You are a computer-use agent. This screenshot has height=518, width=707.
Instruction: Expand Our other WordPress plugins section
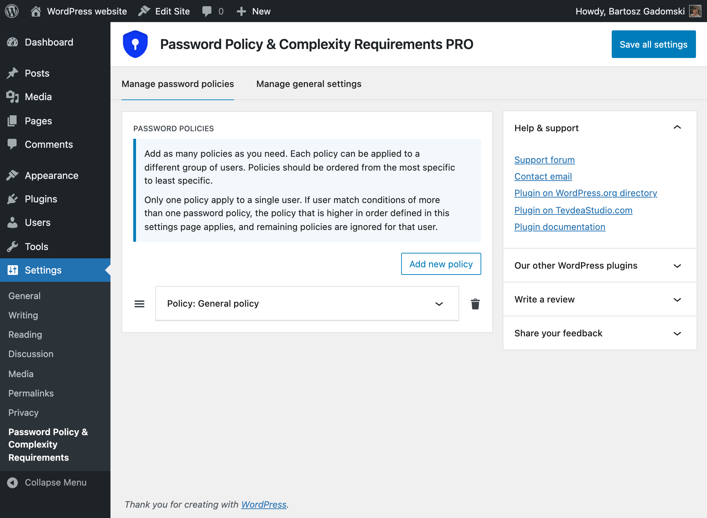tap(600, 266)
